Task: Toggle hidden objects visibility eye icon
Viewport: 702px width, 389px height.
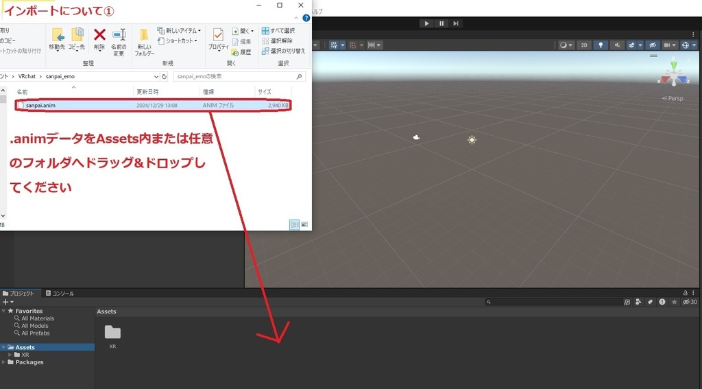Action: 653,45
